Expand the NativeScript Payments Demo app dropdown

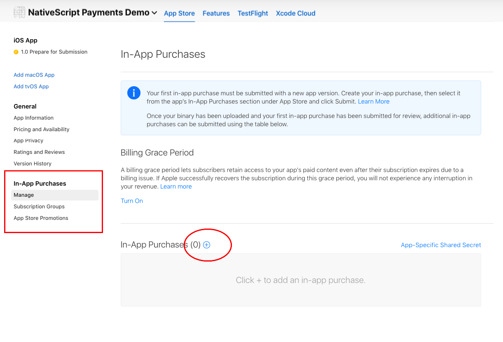[154, 13]
